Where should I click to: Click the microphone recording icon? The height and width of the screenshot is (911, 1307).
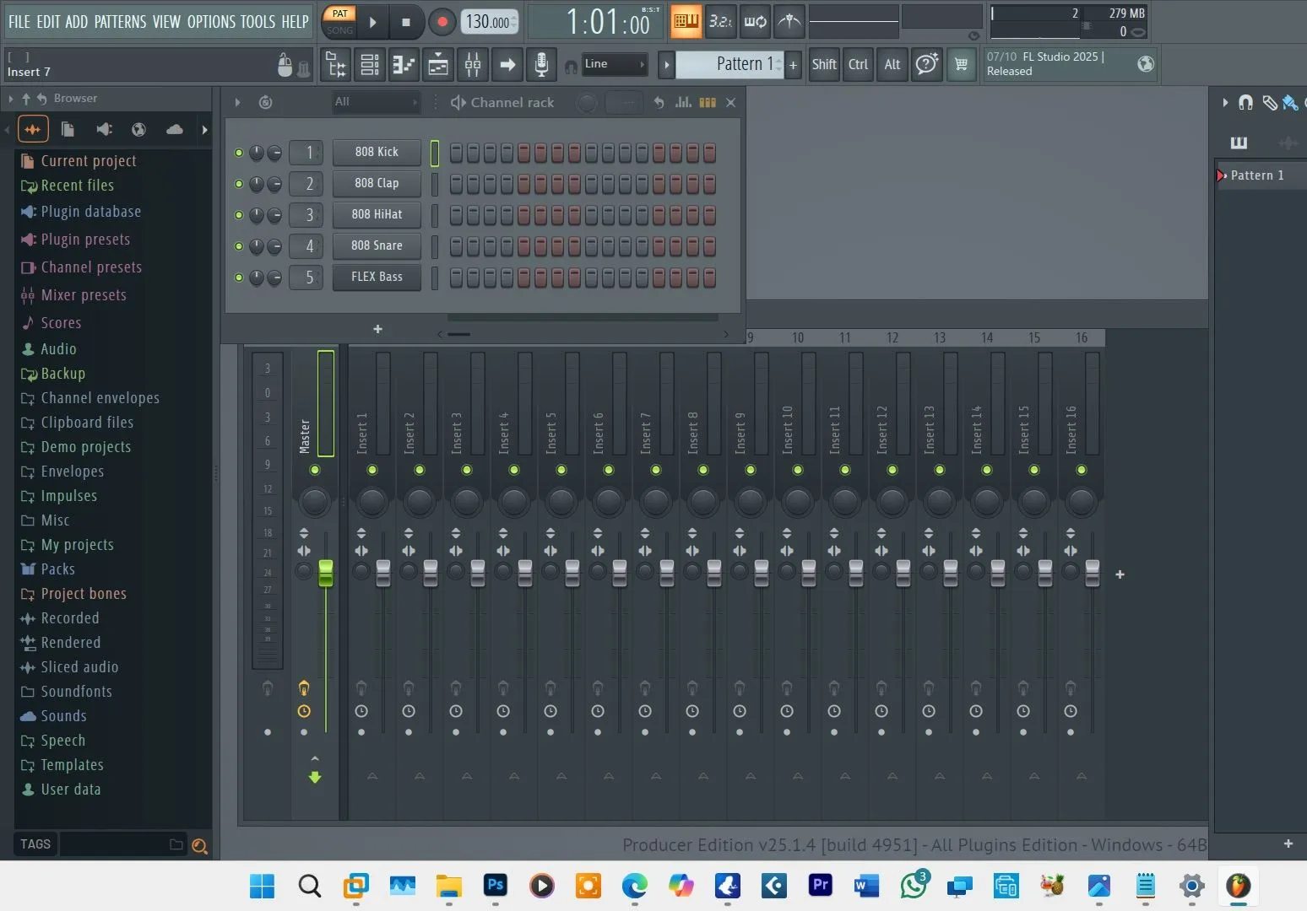click(541, 64)
